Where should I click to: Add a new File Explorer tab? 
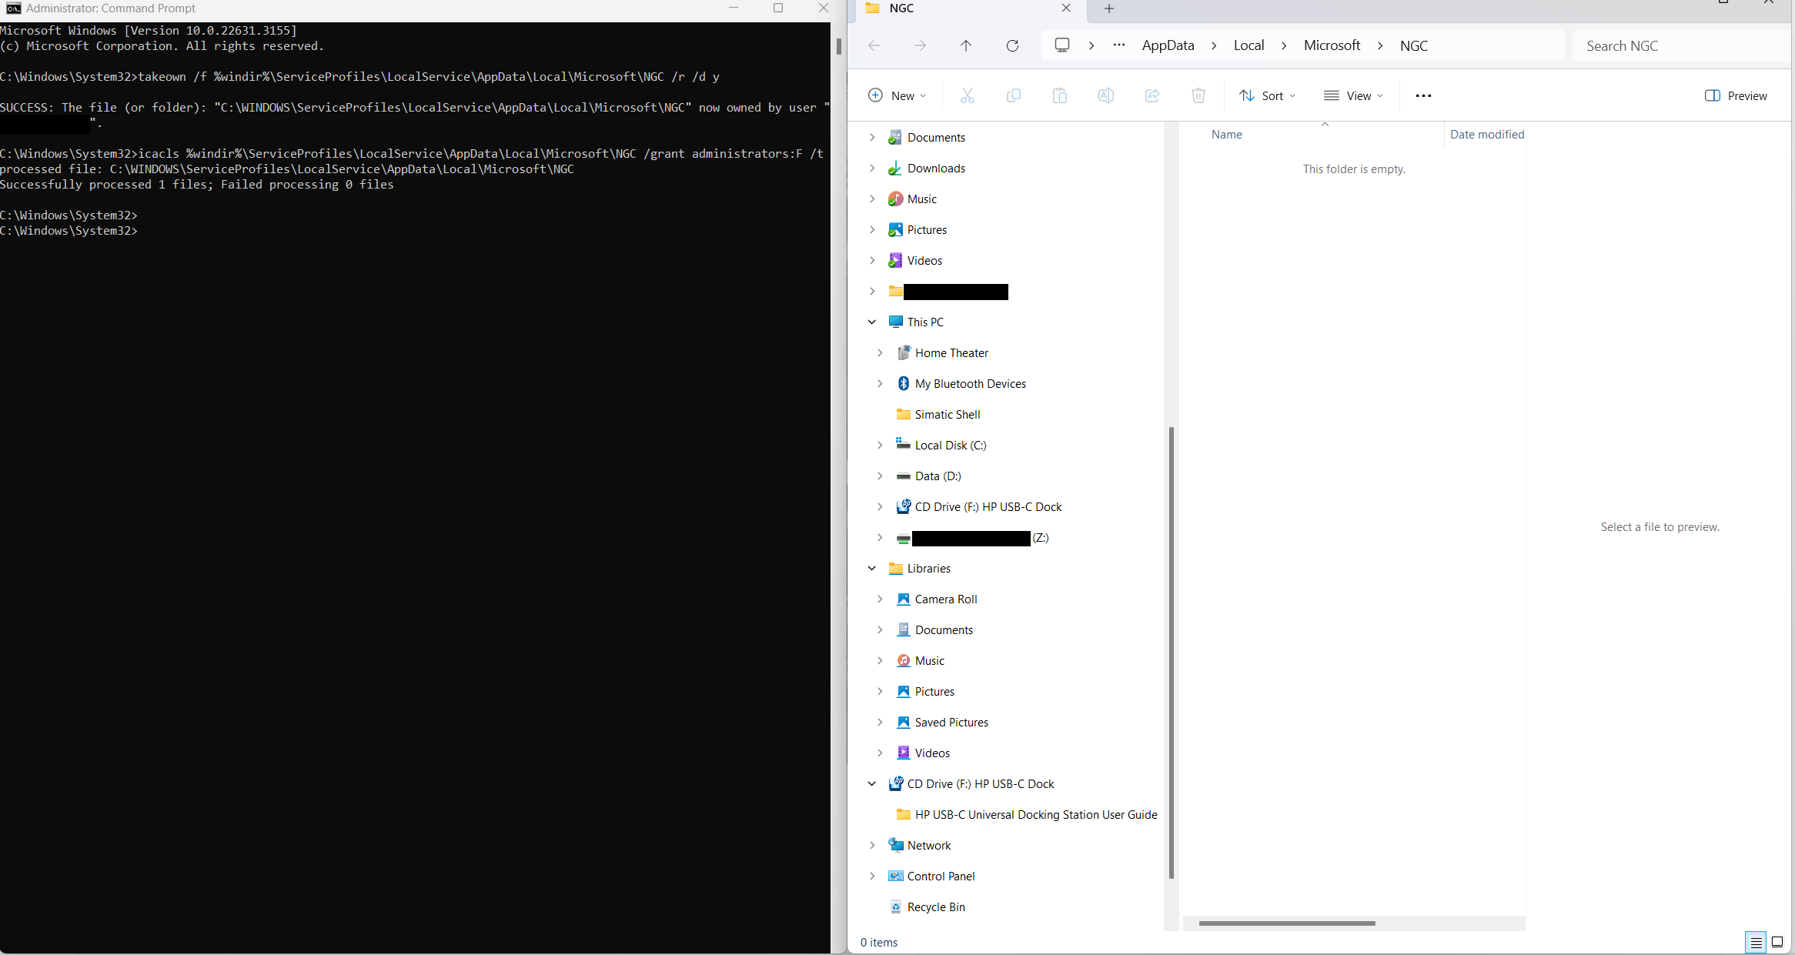tap(1109, 8)
